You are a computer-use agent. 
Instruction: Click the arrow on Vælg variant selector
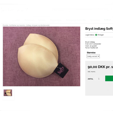point(98,56)
